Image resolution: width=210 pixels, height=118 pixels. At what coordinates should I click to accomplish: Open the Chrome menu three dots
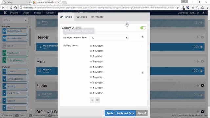pos(208,8)
